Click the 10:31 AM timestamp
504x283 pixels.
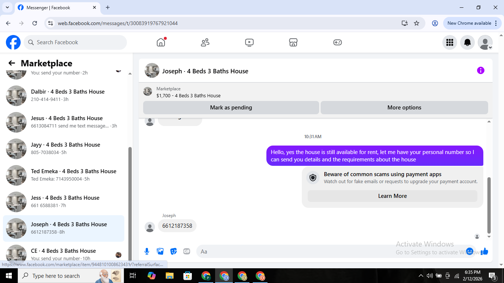313,137
